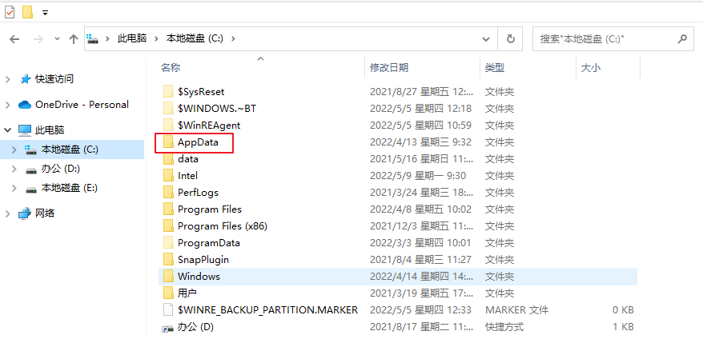Sort by the 名称 column header
Viewport: 703px width, 339px height.
[171, 68]
